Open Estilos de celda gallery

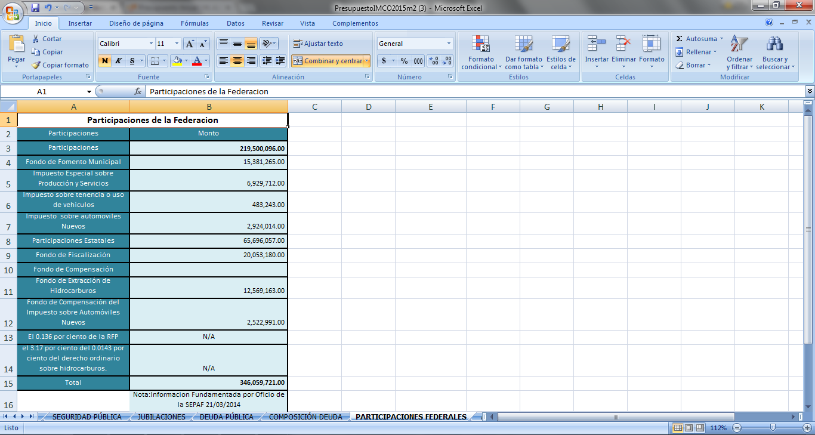[561, 53]
